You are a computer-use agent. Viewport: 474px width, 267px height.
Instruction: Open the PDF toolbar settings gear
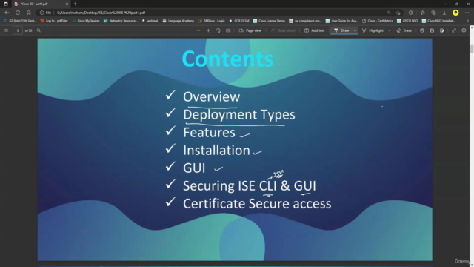point(464,30)
